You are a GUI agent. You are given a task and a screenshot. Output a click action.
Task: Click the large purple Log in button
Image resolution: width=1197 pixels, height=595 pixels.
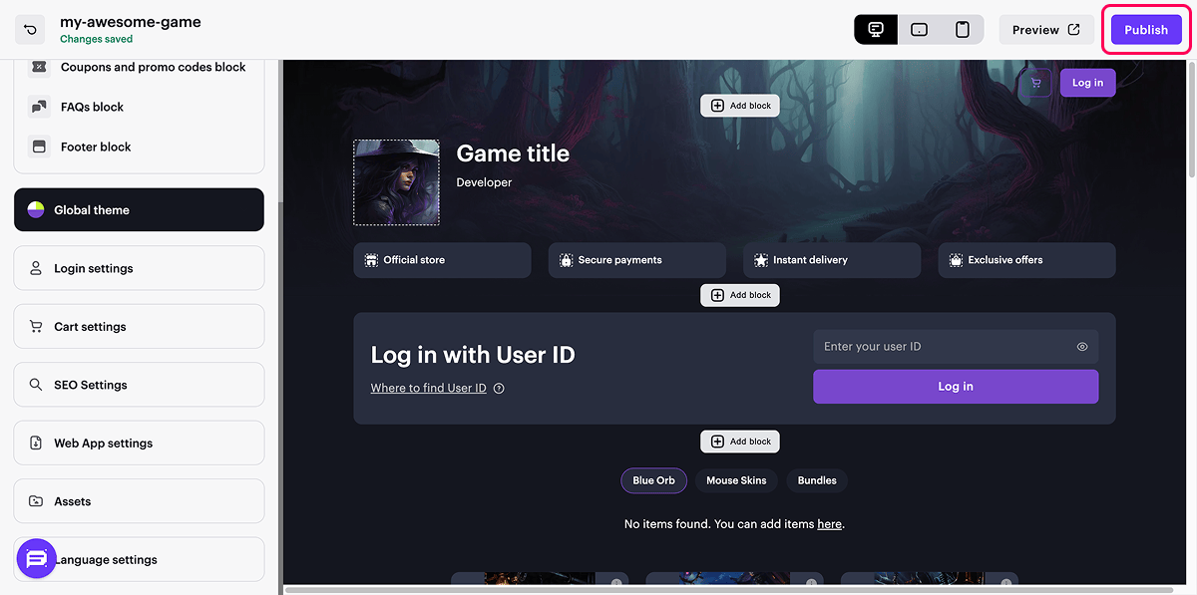956,387
